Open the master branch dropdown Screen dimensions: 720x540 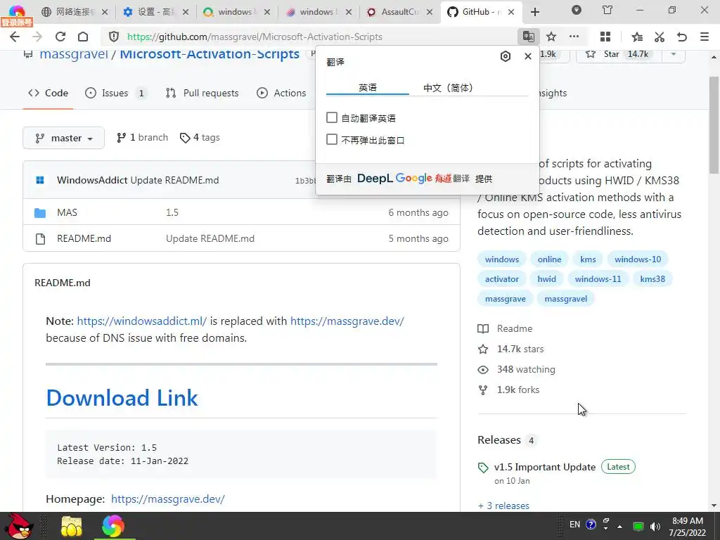[x=63, y=138]
